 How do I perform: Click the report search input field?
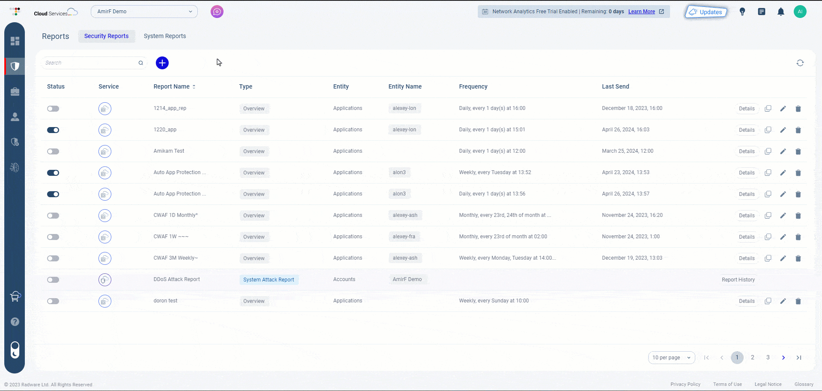pyautogui.click(x=90, y=63)
